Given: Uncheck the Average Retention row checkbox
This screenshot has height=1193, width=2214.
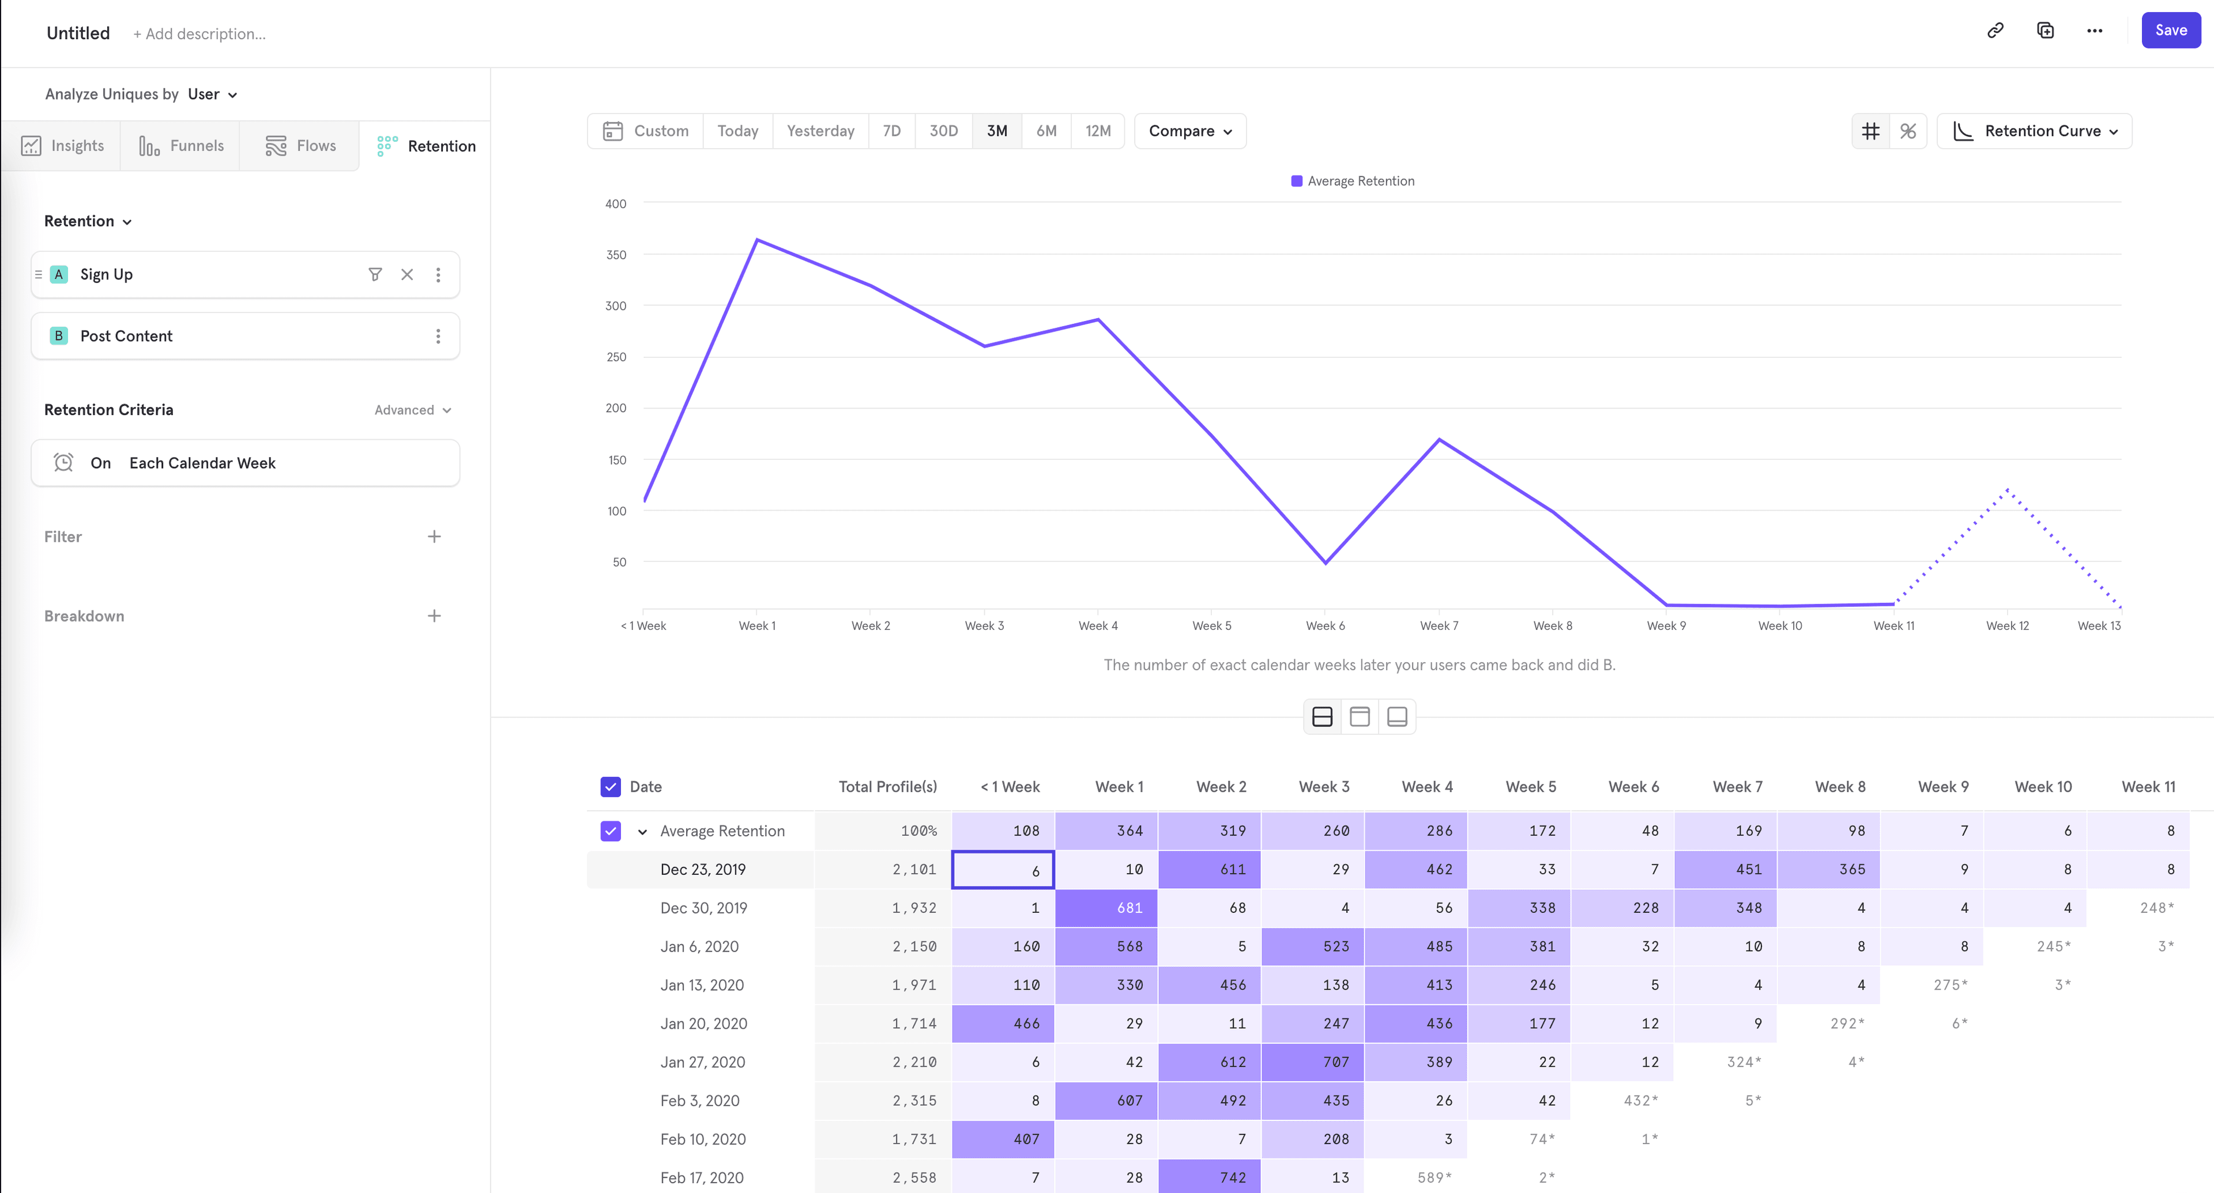Looking at the screenshot, I should [x=610, y=832].
